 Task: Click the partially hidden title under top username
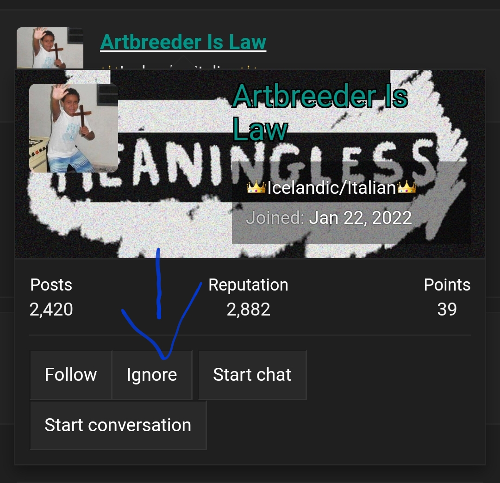tap(179, 67)
